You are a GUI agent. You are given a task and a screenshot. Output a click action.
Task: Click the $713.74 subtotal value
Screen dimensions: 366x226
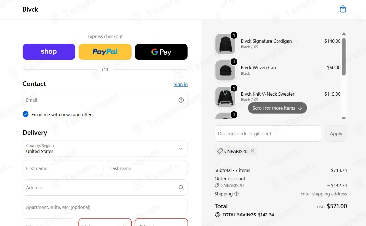[339, 170]
